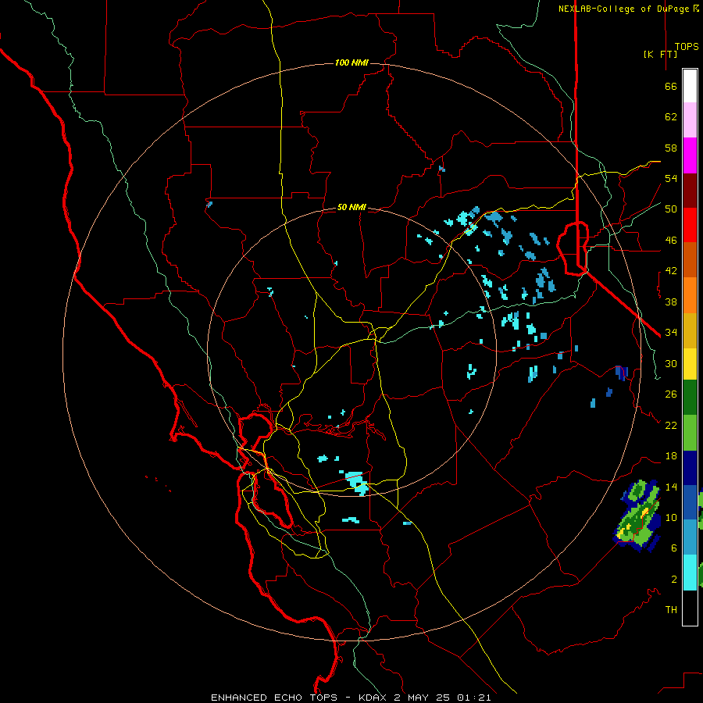
Task: Click the 'TH' threshold label
Action: (671, 610)
